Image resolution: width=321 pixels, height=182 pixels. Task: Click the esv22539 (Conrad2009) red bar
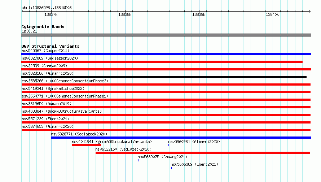click(166, 69)
